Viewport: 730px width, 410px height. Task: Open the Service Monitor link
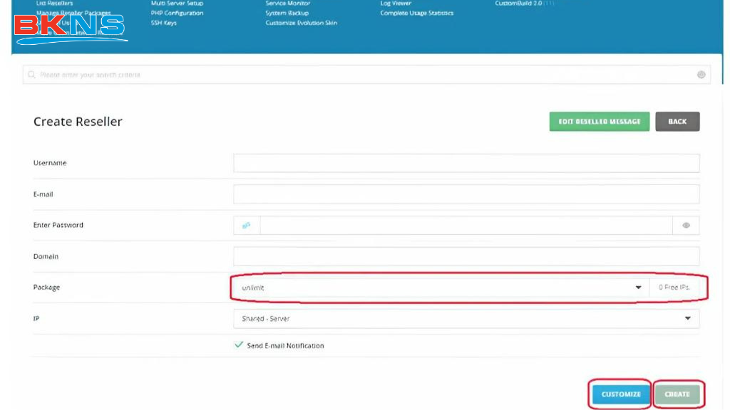pos(288,4)
